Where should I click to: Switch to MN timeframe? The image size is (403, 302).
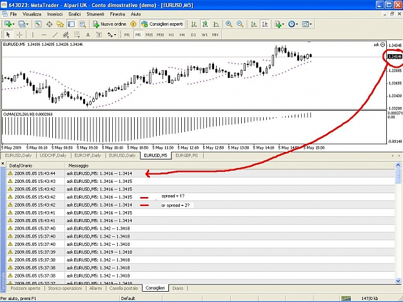point(215,35)
